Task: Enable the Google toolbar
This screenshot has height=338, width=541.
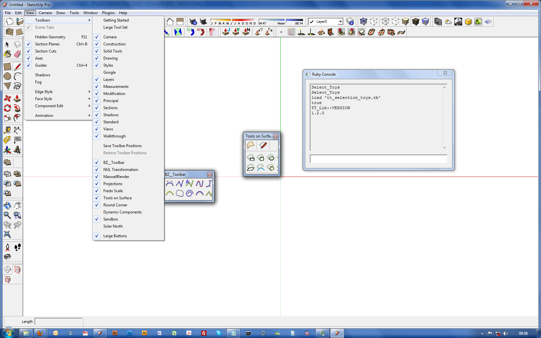Action: (128, 72)
